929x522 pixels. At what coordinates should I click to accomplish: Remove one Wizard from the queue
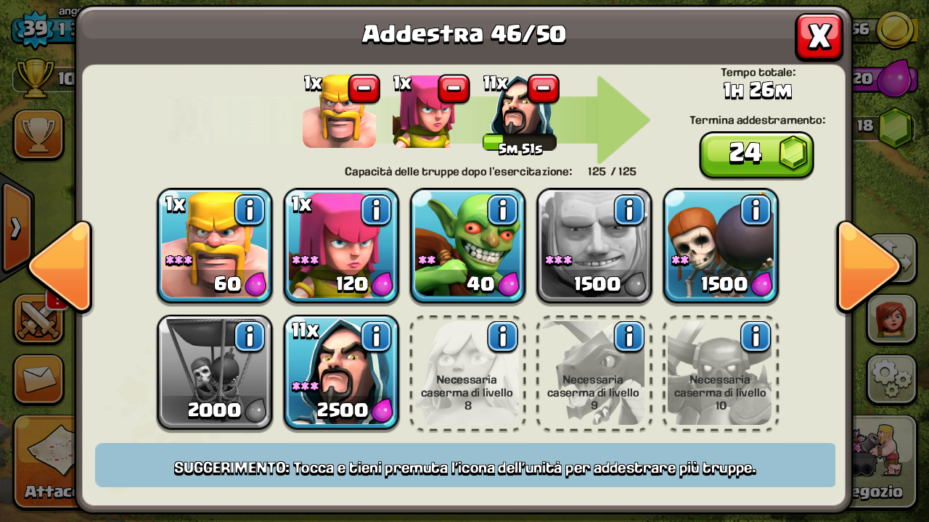[x=544, y=88]
